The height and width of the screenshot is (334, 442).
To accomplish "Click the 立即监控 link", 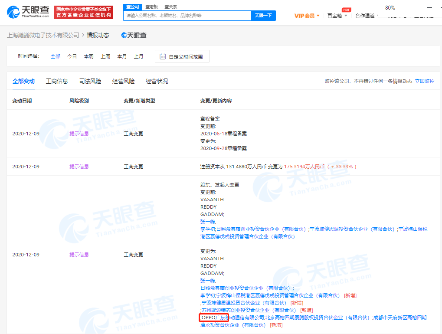I will [x=424, y=81].
